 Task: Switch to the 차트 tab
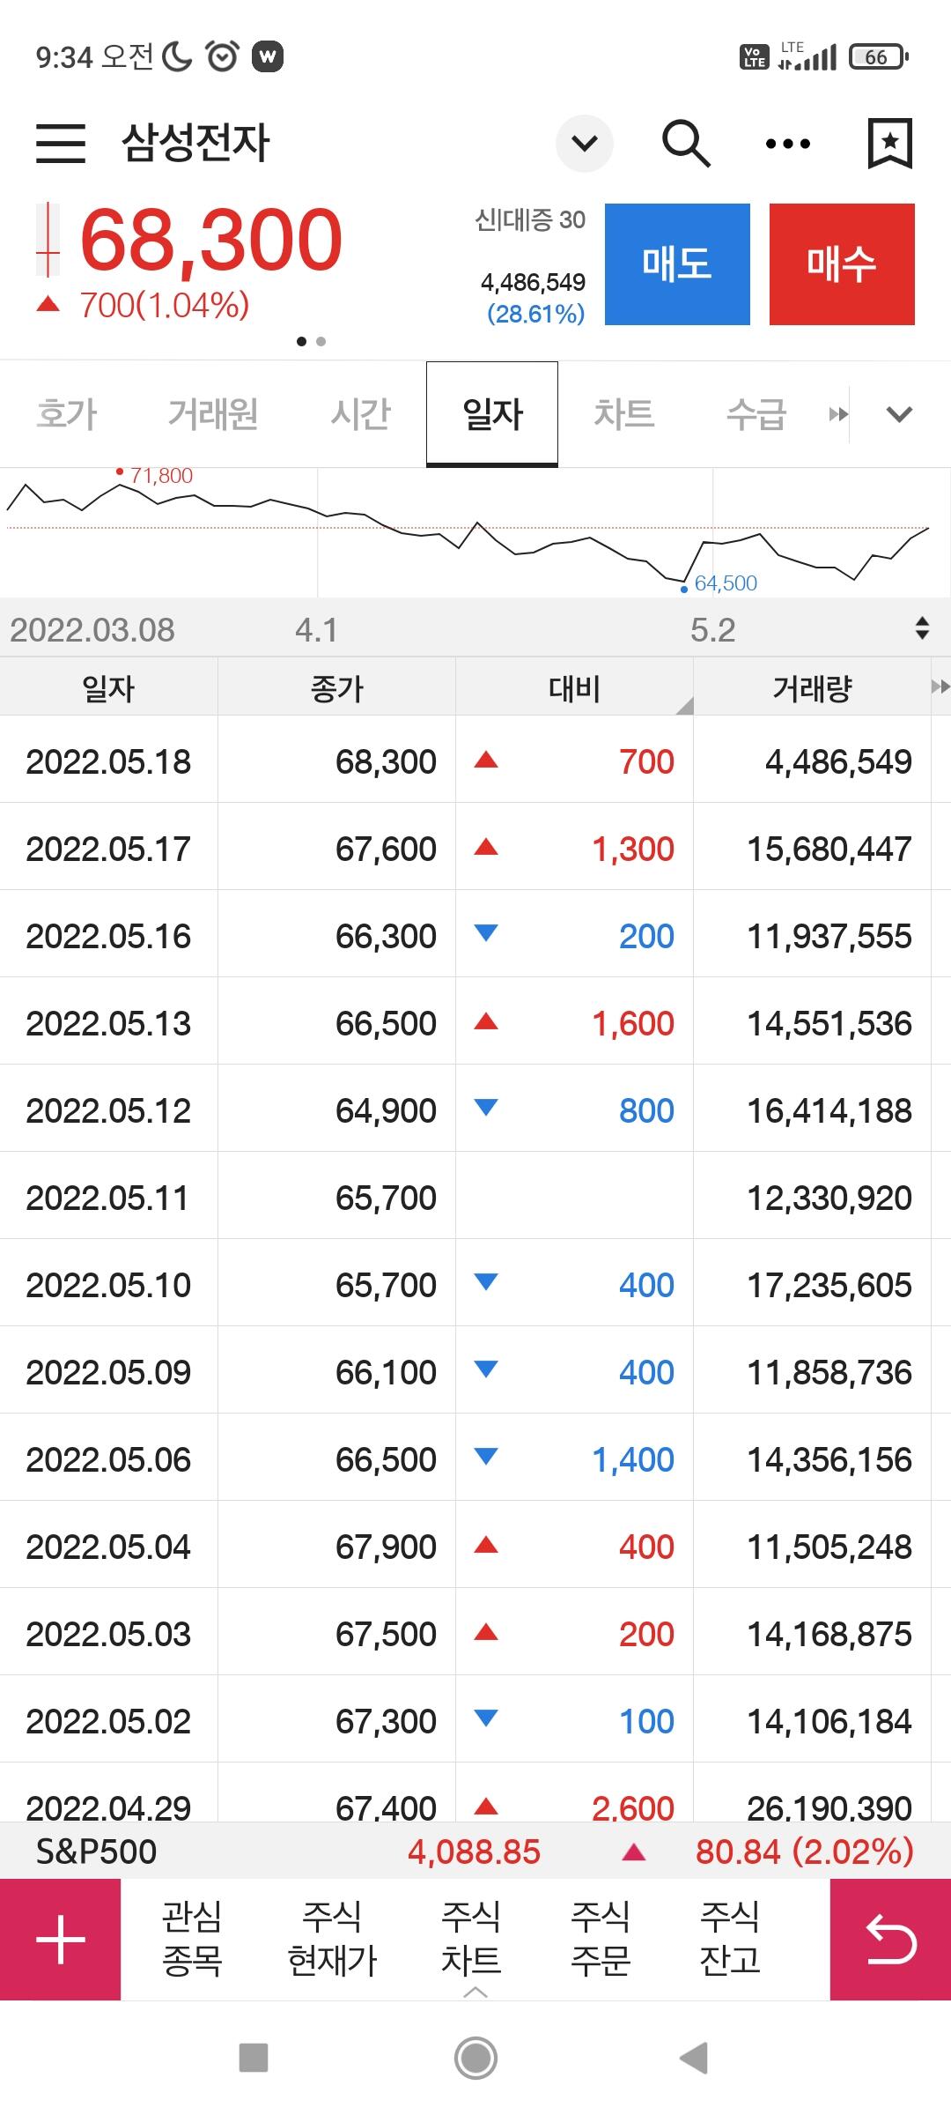click(623, 413)
